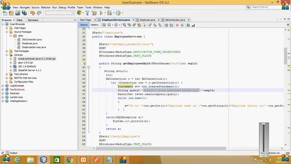Expand GlassFish Server 4.1.1 library node

[x=11, y=70]
